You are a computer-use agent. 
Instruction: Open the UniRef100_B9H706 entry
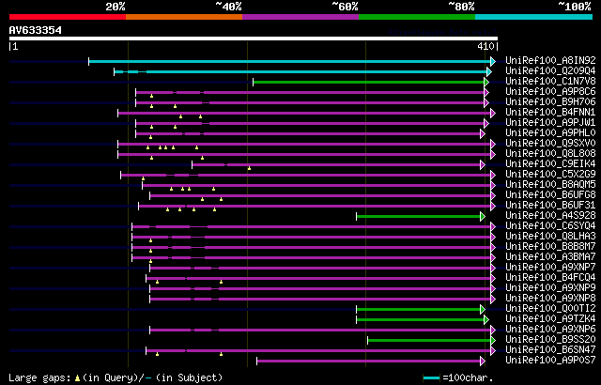tap(550, 102)
